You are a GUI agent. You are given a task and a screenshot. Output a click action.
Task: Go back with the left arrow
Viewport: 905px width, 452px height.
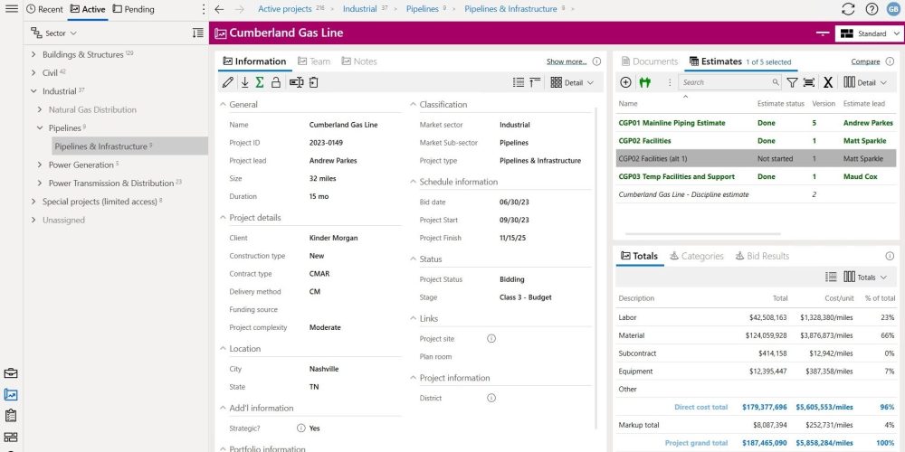pos(219,9)
